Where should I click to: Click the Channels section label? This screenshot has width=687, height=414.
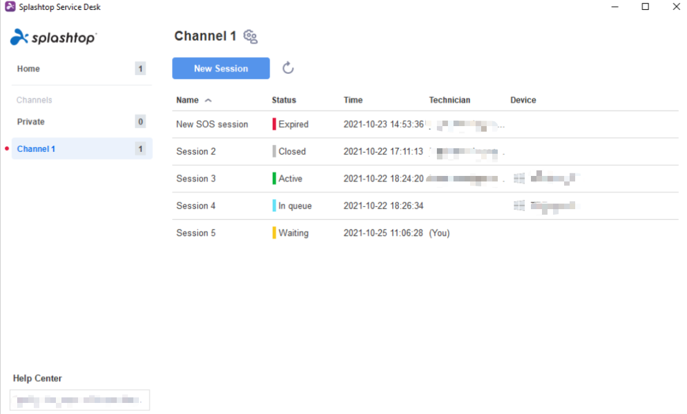tap(34, 100)
